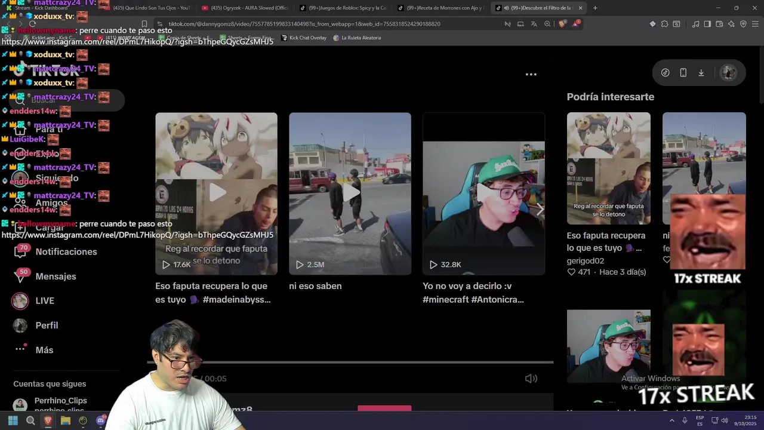Open Leo AI sparkle icon

click(731, 24)
